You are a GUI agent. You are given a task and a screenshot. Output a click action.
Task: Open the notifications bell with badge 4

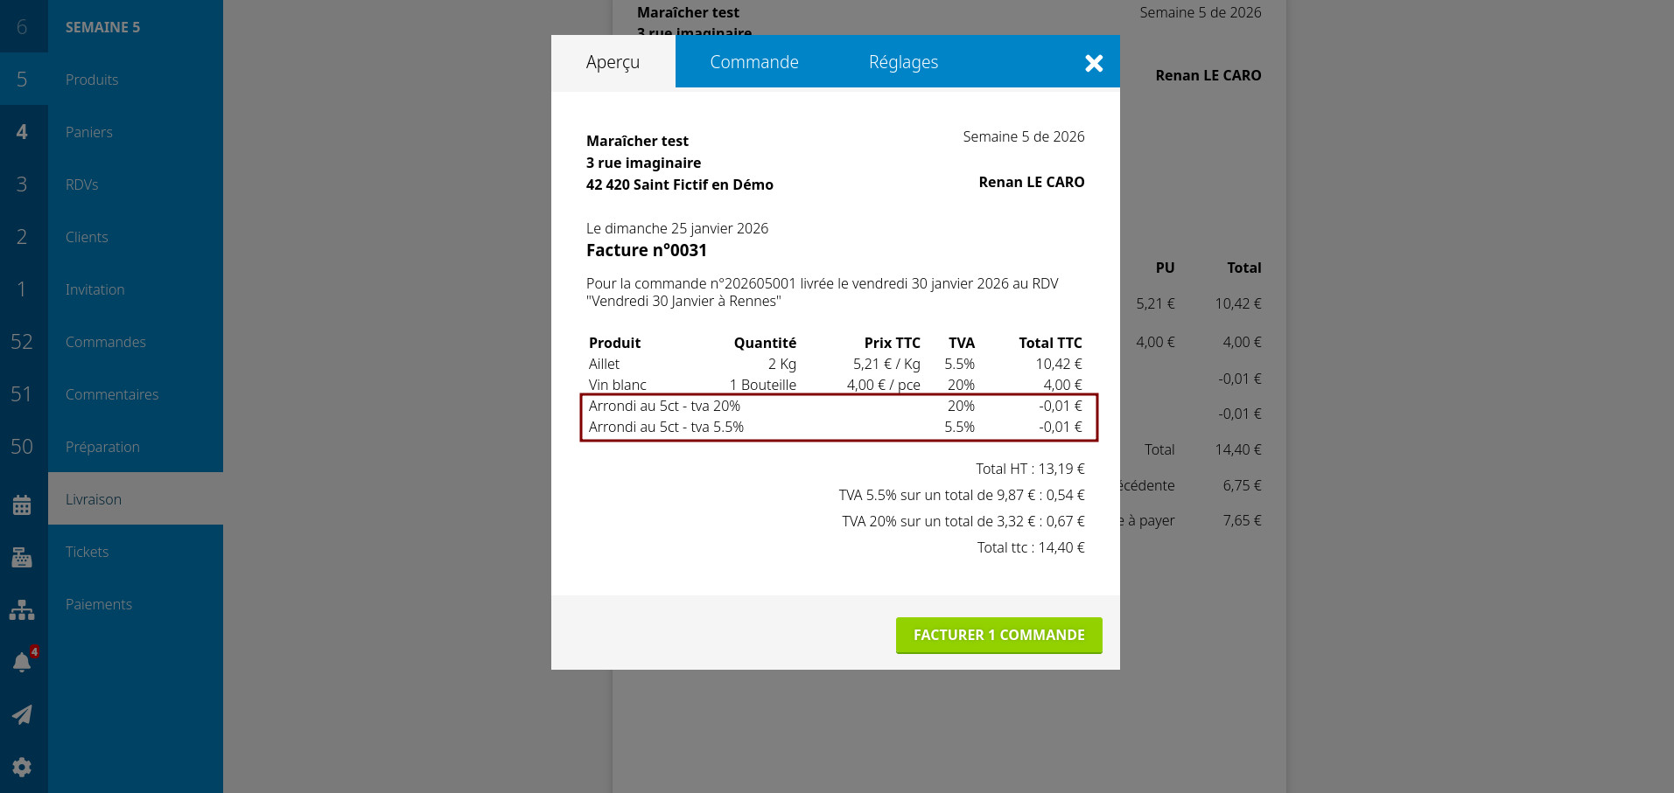point(22,662)
